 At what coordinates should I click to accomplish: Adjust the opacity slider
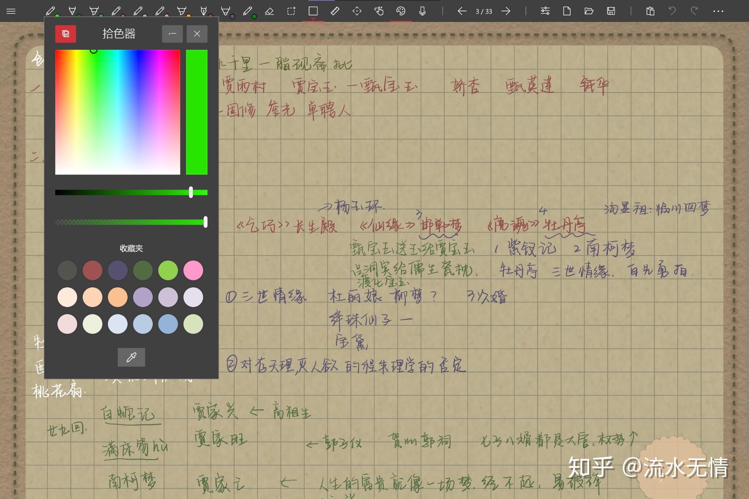(x=131, y=222)
